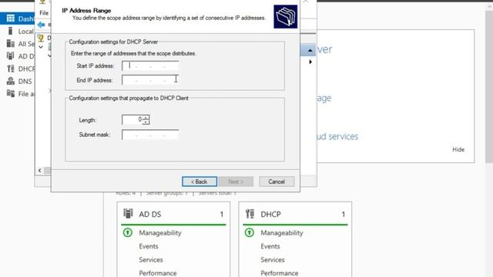The image size is (493, 277).
Task: Expand the right arrow in Actions pane
Action: pos(310,62)
